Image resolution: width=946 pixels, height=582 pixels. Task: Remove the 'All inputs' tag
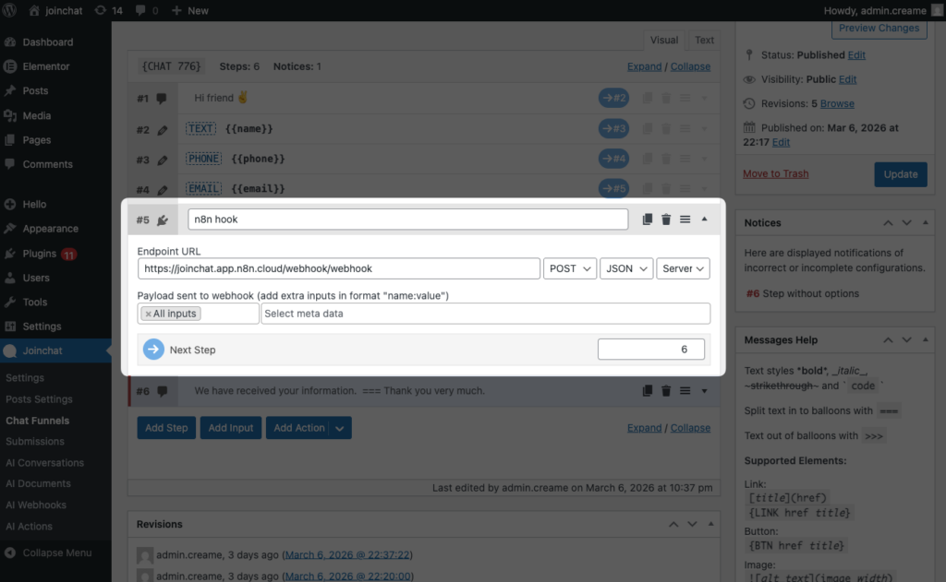[148, 314]
